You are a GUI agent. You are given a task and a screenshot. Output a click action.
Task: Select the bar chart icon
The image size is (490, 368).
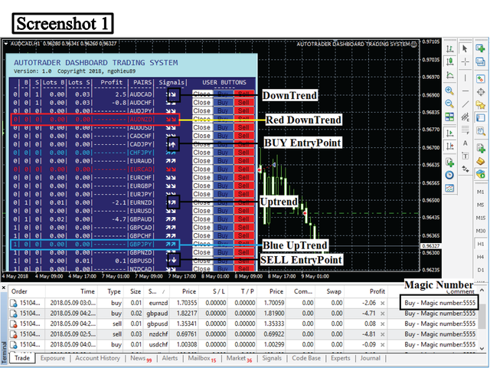(449, 48)
